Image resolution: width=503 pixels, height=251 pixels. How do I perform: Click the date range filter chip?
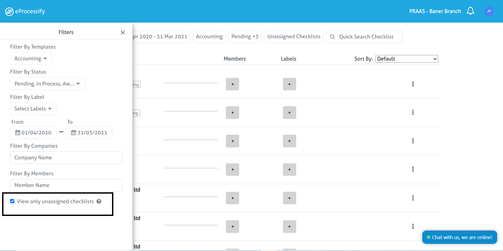(161, 37)
